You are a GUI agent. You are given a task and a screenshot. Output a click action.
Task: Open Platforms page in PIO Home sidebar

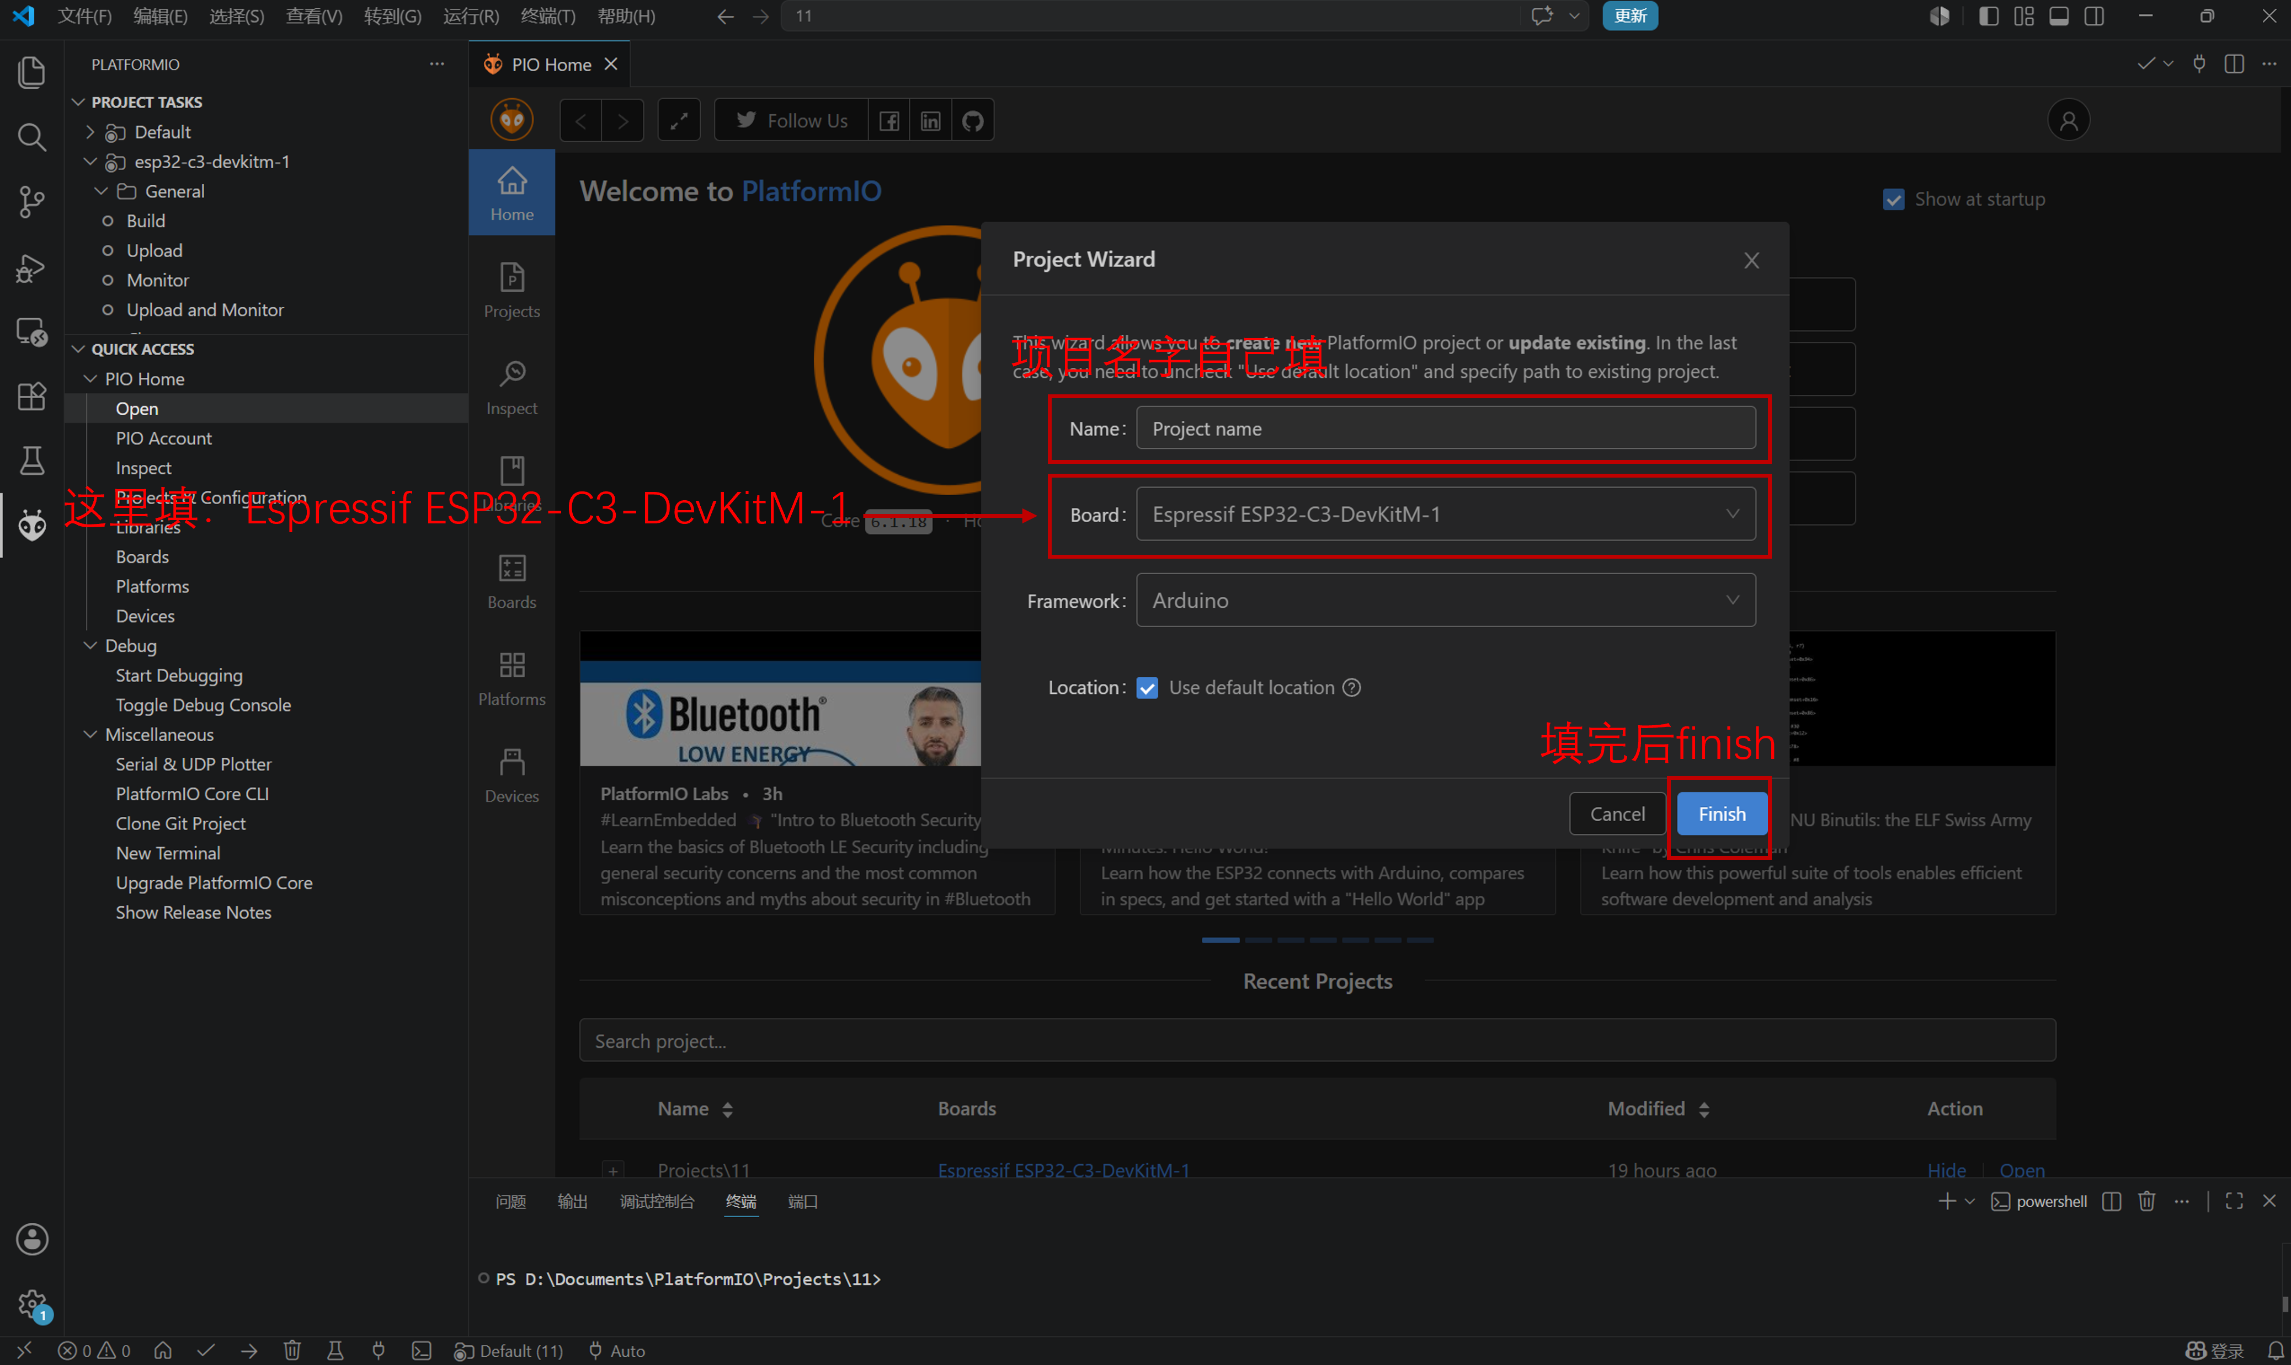(x=512, y=678)
